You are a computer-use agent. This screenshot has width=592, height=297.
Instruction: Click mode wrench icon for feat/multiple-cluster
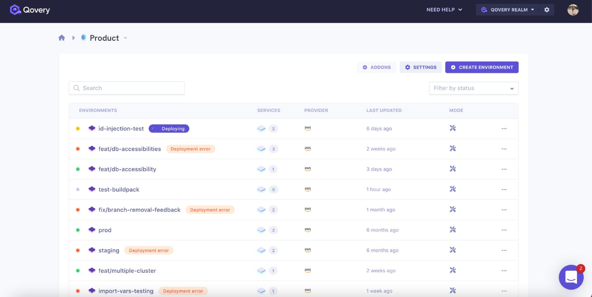[453, 271]
